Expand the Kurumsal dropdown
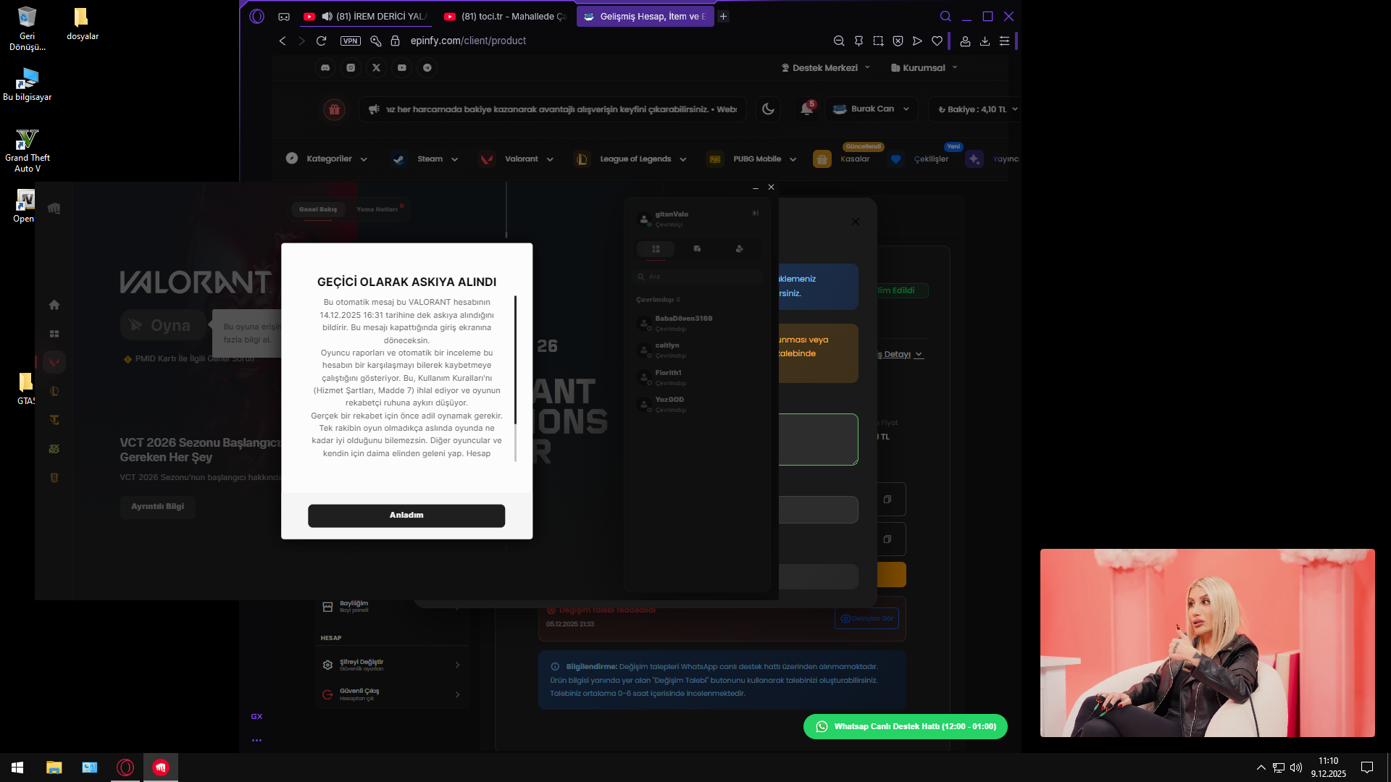The width and height of the screenshot is (1391, 782). tap(924, 68)
